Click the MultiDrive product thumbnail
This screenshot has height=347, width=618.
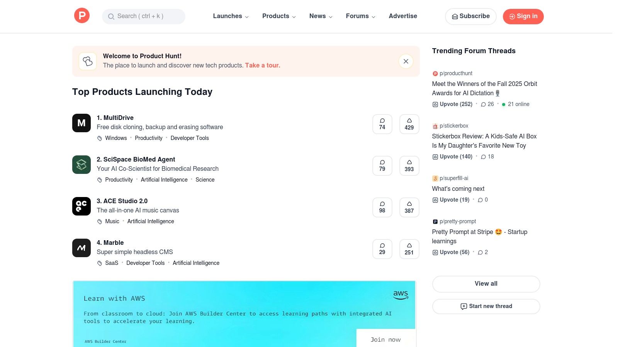(81, 123)
